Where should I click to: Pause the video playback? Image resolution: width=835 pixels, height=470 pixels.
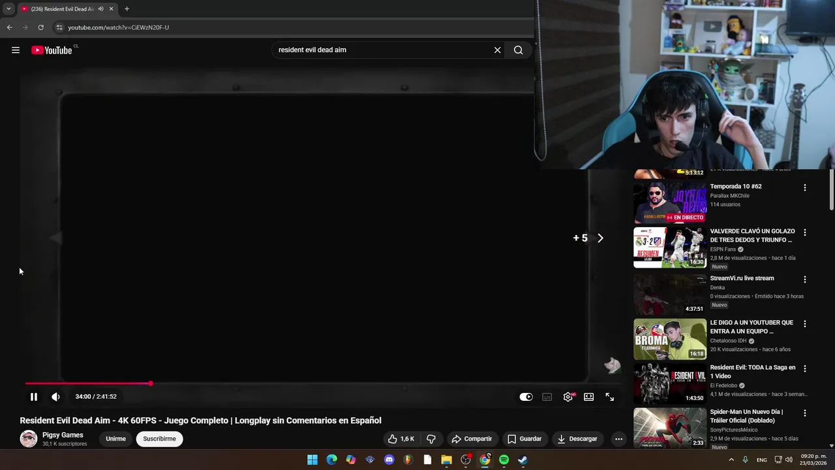[34, 396]
